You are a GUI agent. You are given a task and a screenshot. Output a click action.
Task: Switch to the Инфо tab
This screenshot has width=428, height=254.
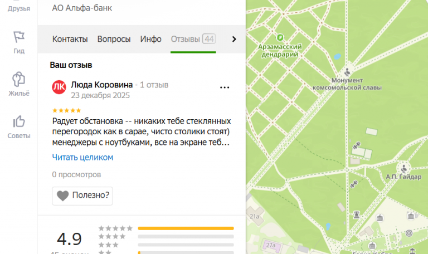click(x=150, y=39)
